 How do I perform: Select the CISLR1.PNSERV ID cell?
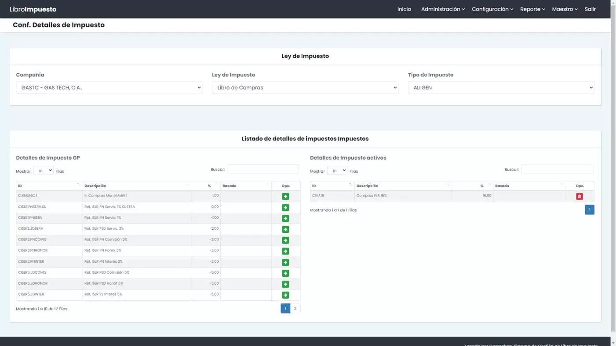[49, 218]
